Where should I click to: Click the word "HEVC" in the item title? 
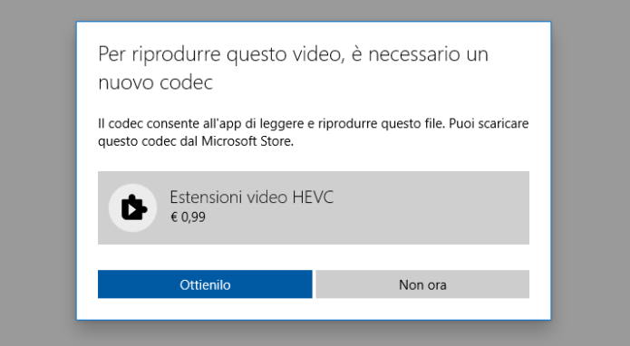[313, 197]
